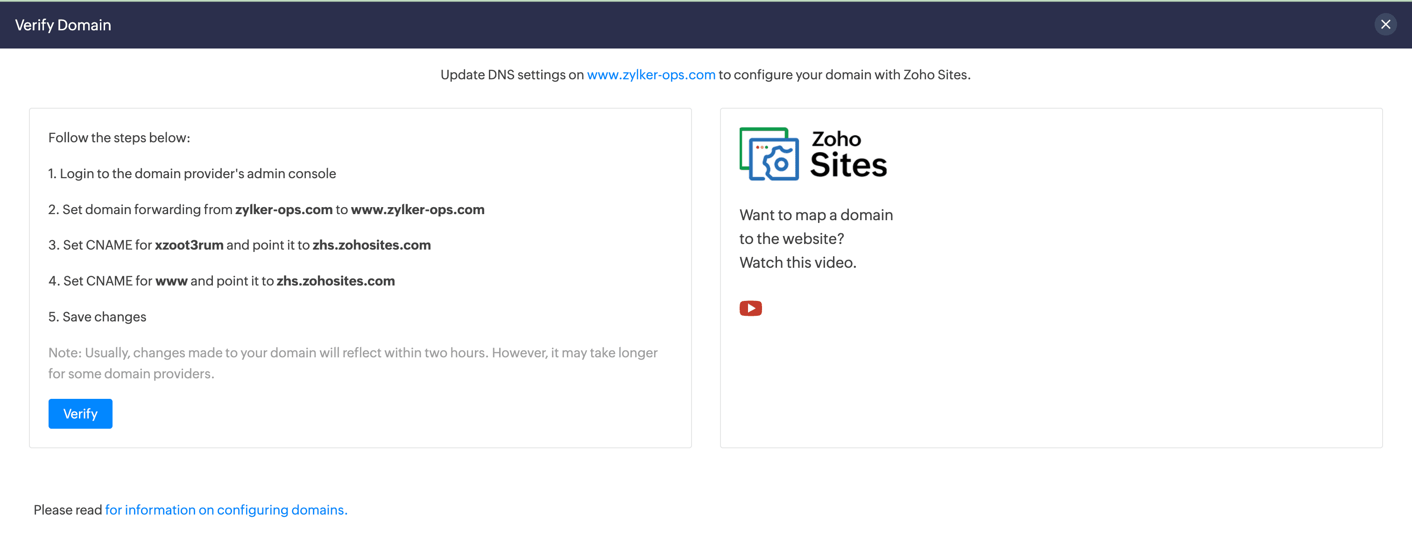Close the Verify Domain dialog
Image resolution: width=1412 pixels, height=543 pixels.
[1385, 24]
